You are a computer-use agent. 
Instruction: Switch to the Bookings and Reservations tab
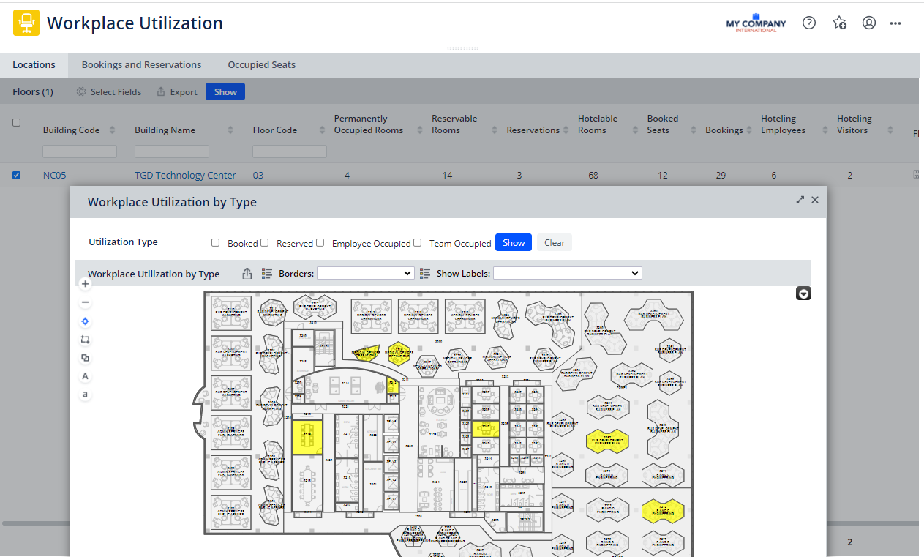[141, 64]
